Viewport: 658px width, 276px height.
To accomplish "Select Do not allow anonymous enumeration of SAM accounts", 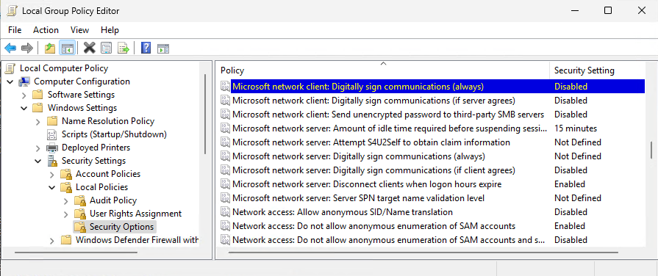I will point(373,226).
